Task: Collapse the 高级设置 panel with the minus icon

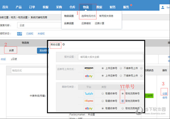Action: pos(63,44)
